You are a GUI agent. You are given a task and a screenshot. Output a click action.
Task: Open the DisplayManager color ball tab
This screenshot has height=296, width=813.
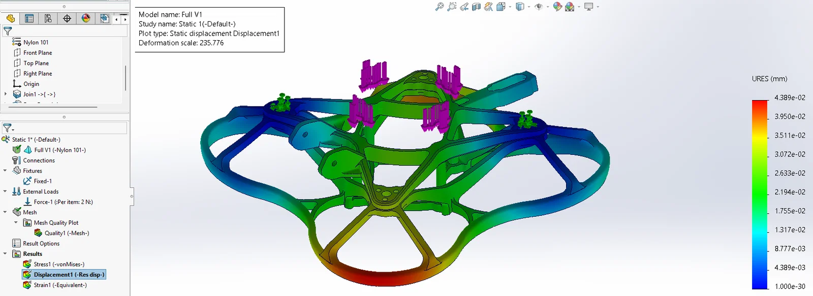point(86,18)
